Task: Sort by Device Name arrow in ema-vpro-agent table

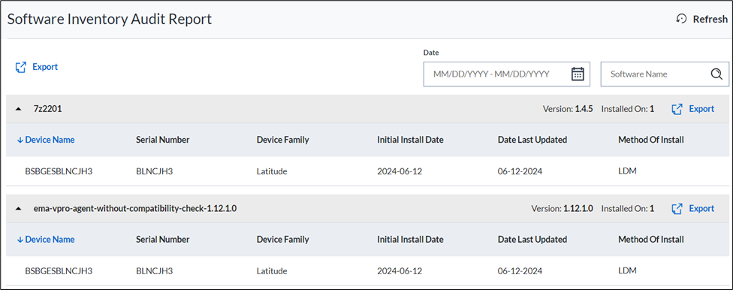Action: click(x=20, y=240)
